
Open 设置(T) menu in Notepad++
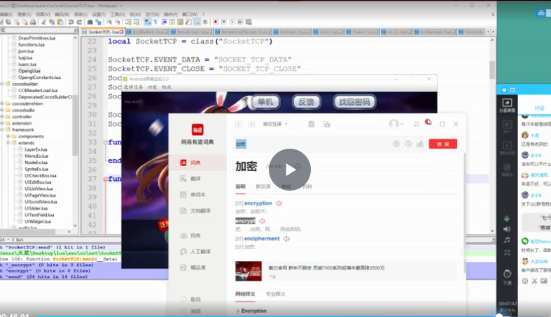tap(99, 15)
